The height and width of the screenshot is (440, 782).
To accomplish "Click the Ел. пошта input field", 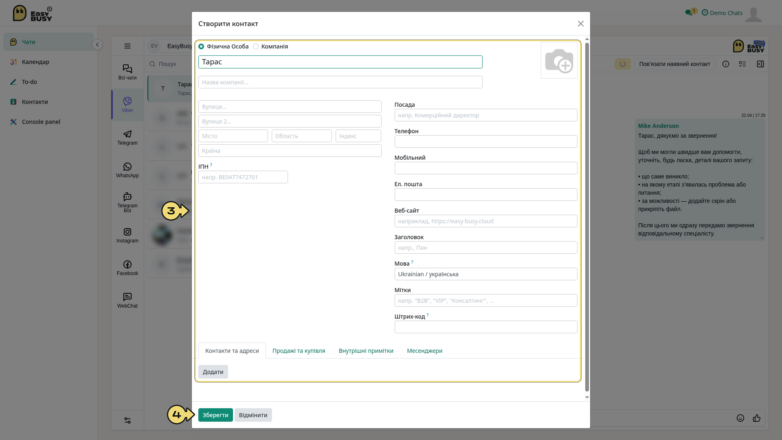I will [x=486, y=195].
